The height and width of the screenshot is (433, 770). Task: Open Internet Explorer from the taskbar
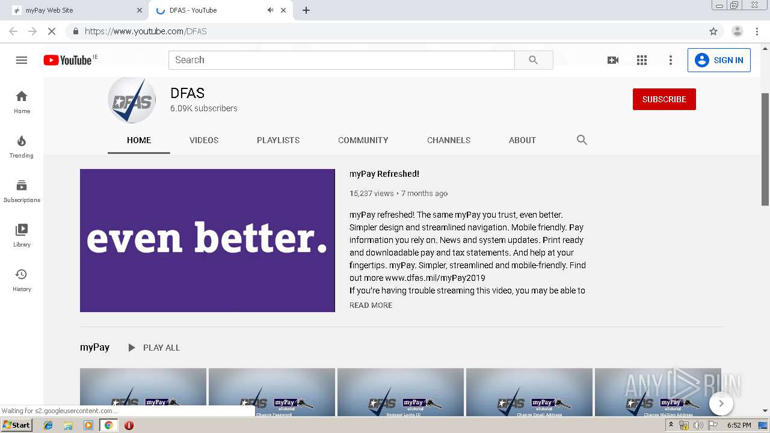pyautogui.click(x=48, y=425)
